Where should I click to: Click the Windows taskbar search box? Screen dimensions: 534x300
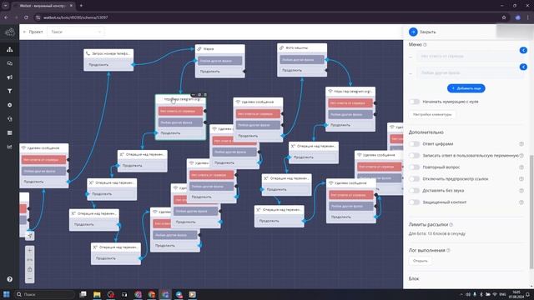pyautogui.click(x=44, y=294)
